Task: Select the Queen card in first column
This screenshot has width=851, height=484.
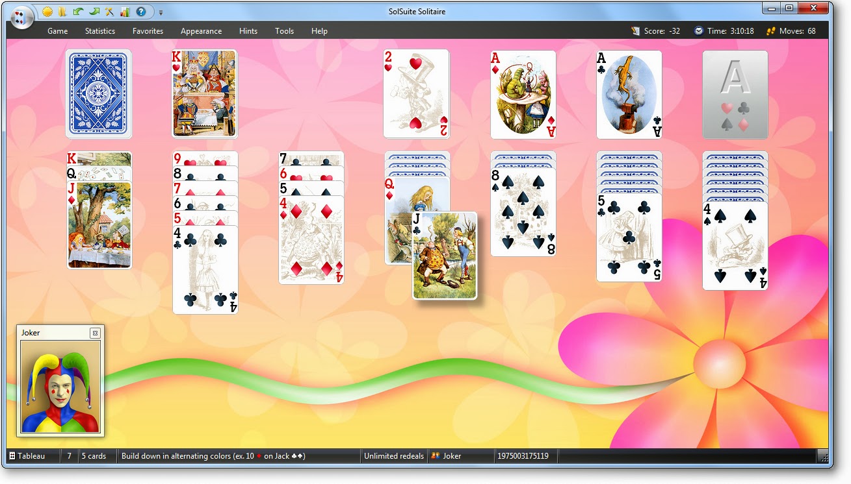Action: [x=99, y=173]
